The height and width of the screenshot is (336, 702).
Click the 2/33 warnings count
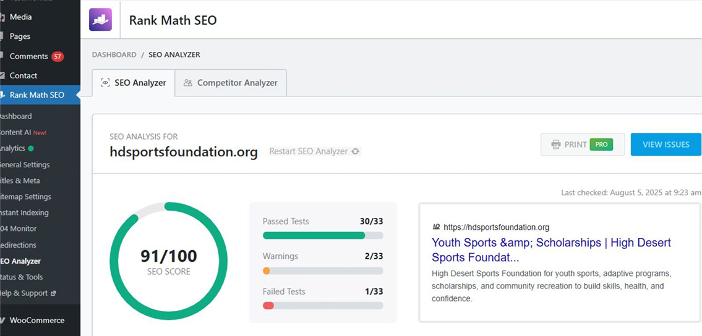(374, 256)
